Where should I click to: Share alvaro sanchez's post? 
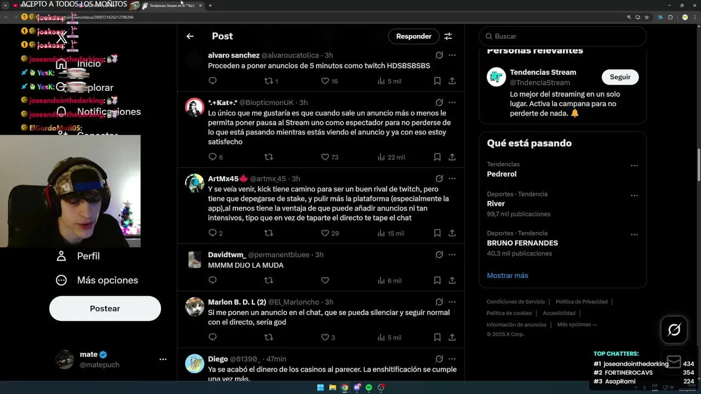[x=452, y=81]
